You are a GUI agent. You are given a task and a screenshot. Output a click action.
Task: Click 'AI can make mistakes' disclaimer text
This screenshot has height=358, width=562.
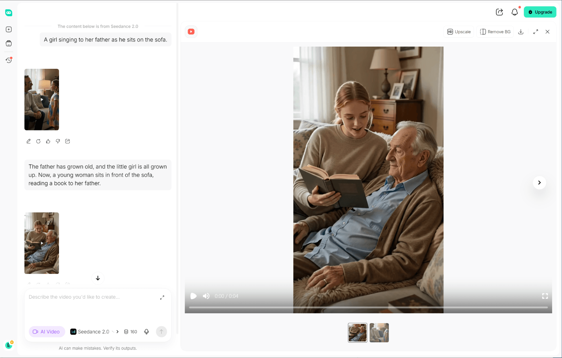pyautogui.click(x=98, y=348)
